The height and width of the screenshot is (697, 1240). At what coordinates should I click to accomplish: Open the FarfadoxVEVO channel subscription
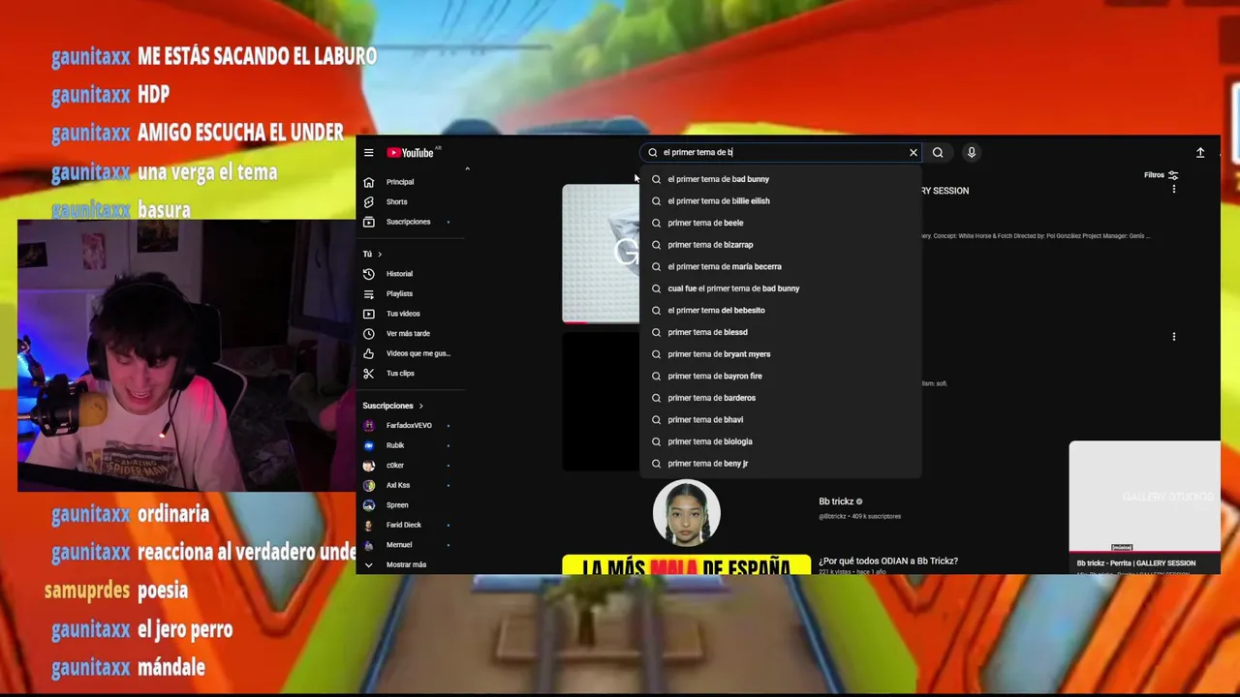click(x=409, y=426)
